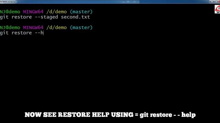The width and height of the screenshot is (220, 123).
Task: Minimize the Git Bash window
Action: pyautogui.click(x=212, y=1)
